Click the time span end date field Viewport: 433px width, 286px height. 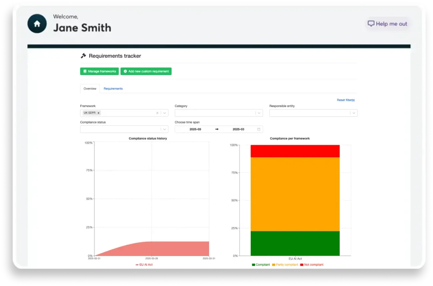(x=238, y=129)
